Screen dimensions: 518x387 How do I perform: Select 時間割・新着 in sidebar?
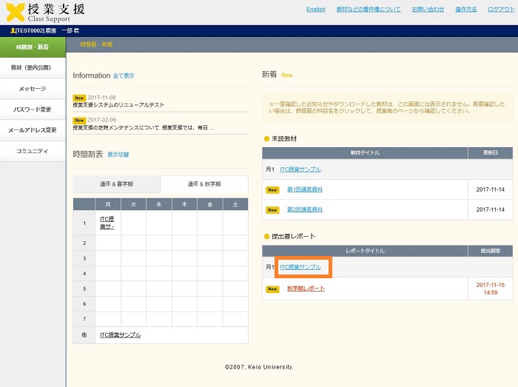[33, 47]
